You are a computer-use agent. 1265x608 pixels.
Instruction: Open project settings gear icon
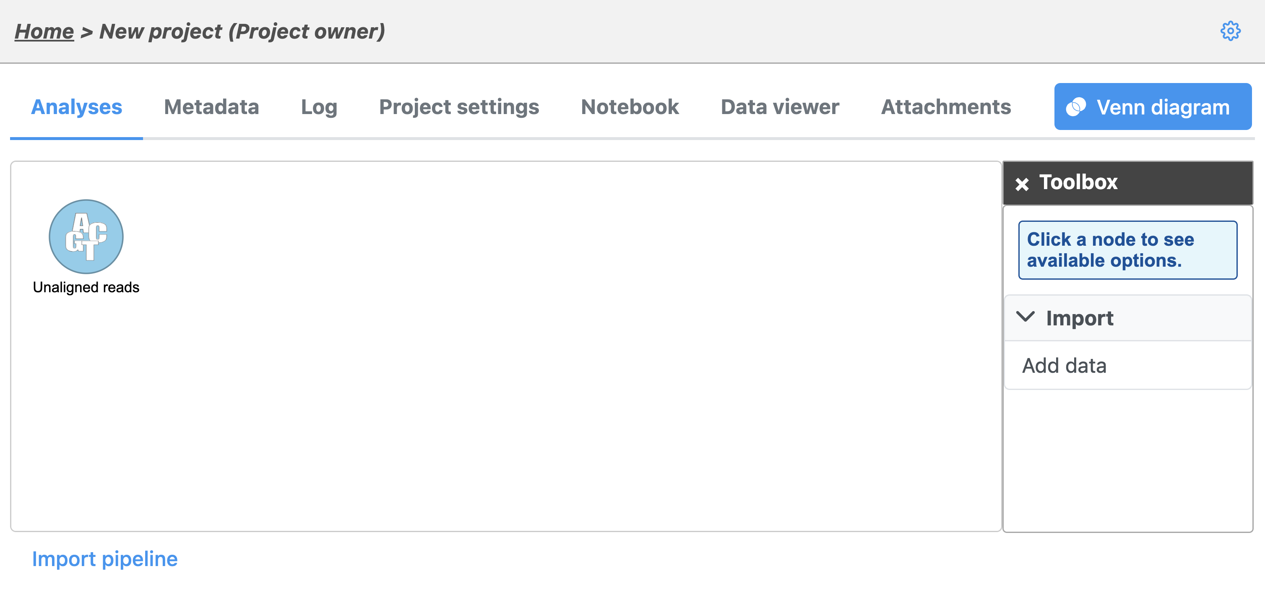1230,31
